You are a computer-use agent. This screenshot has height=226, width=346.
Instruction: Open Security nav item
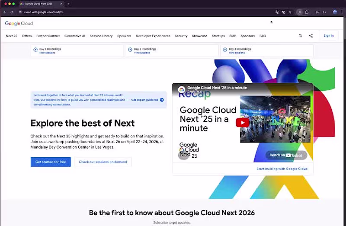pyautogui.click(x=181, y=36)
